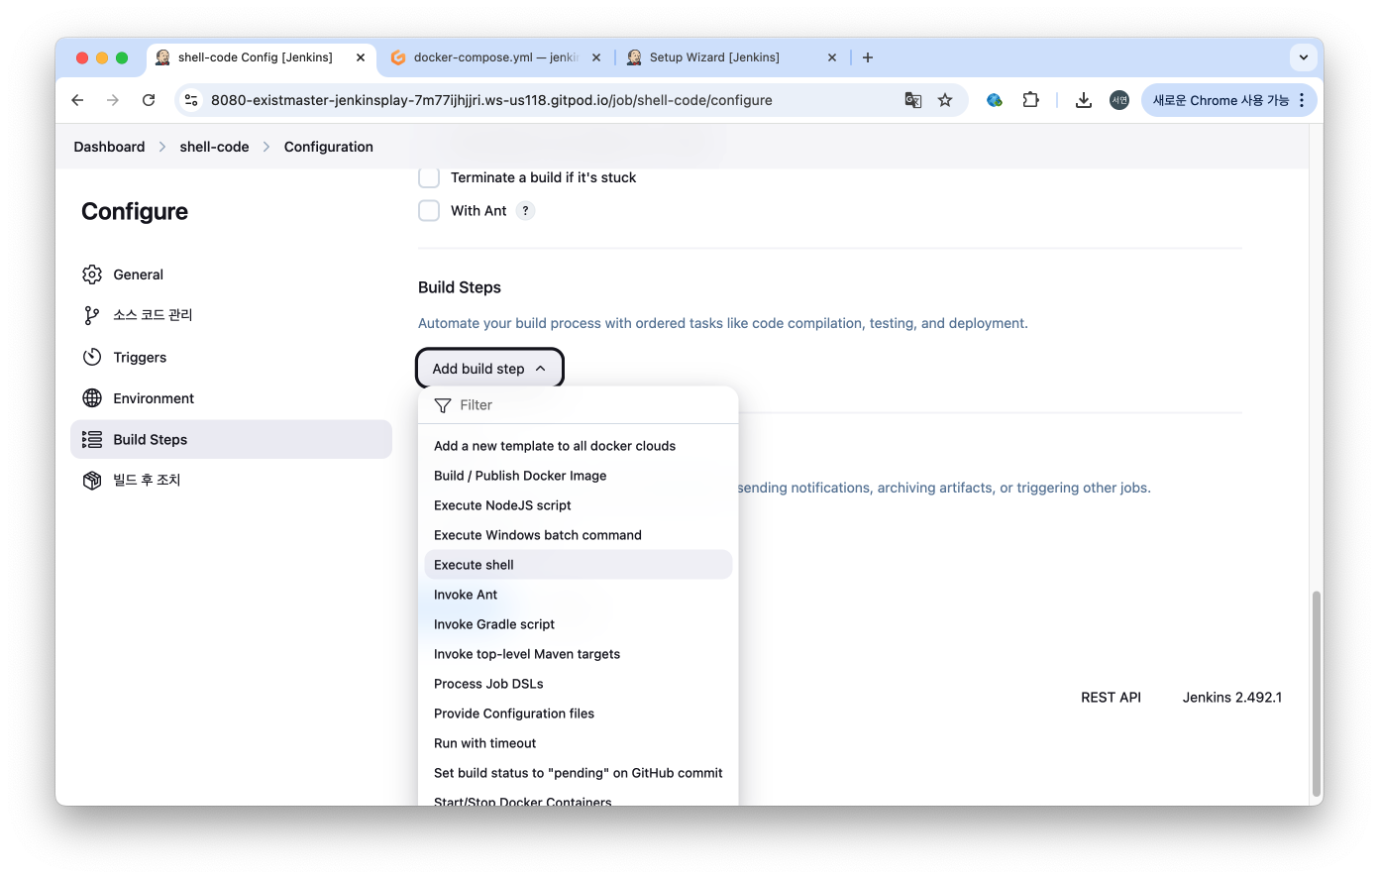Reload the Jenkins configuration page

(149, 100)
